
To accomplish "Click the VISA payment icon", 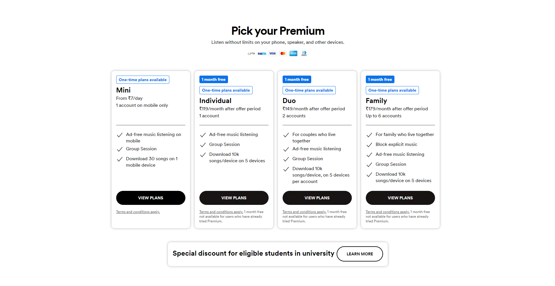I will coord(272,53).
